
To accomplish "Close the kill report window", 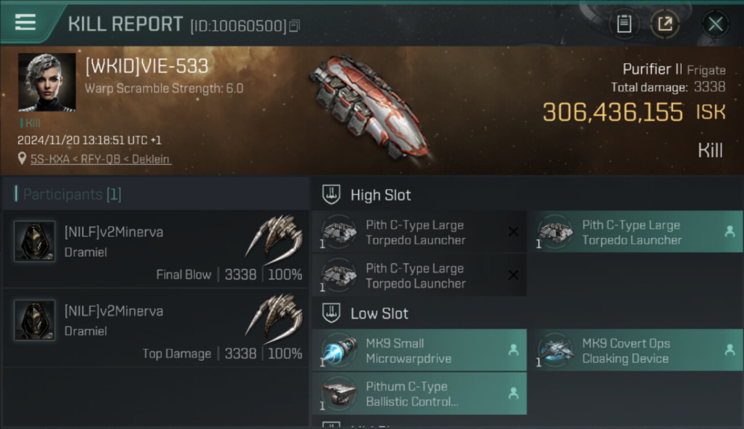I will [x=715, y=24].
